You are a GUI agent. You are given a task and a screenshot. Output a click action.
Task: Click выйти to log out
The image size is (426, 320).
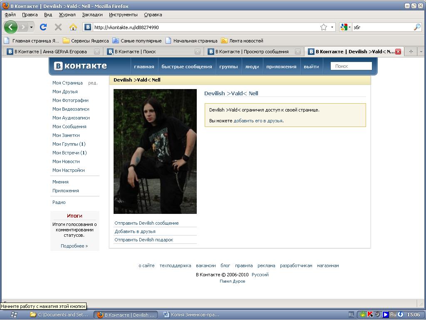pyautogui.click(x=311, y=67)
